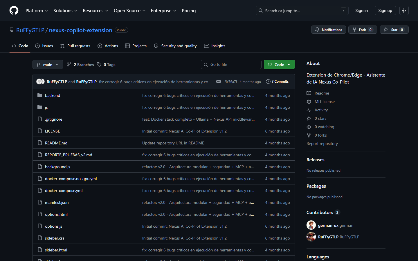The height and width of the screenshot is (261, 418).
Task: Click the manifest.json file icon
Action: [40, 202]
